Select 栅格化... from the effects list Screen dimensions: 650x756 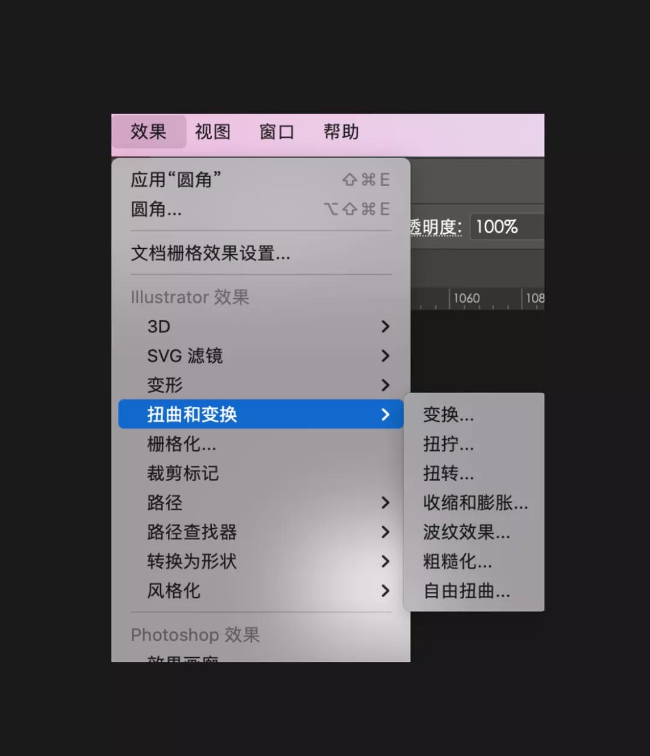click(261, 444)
